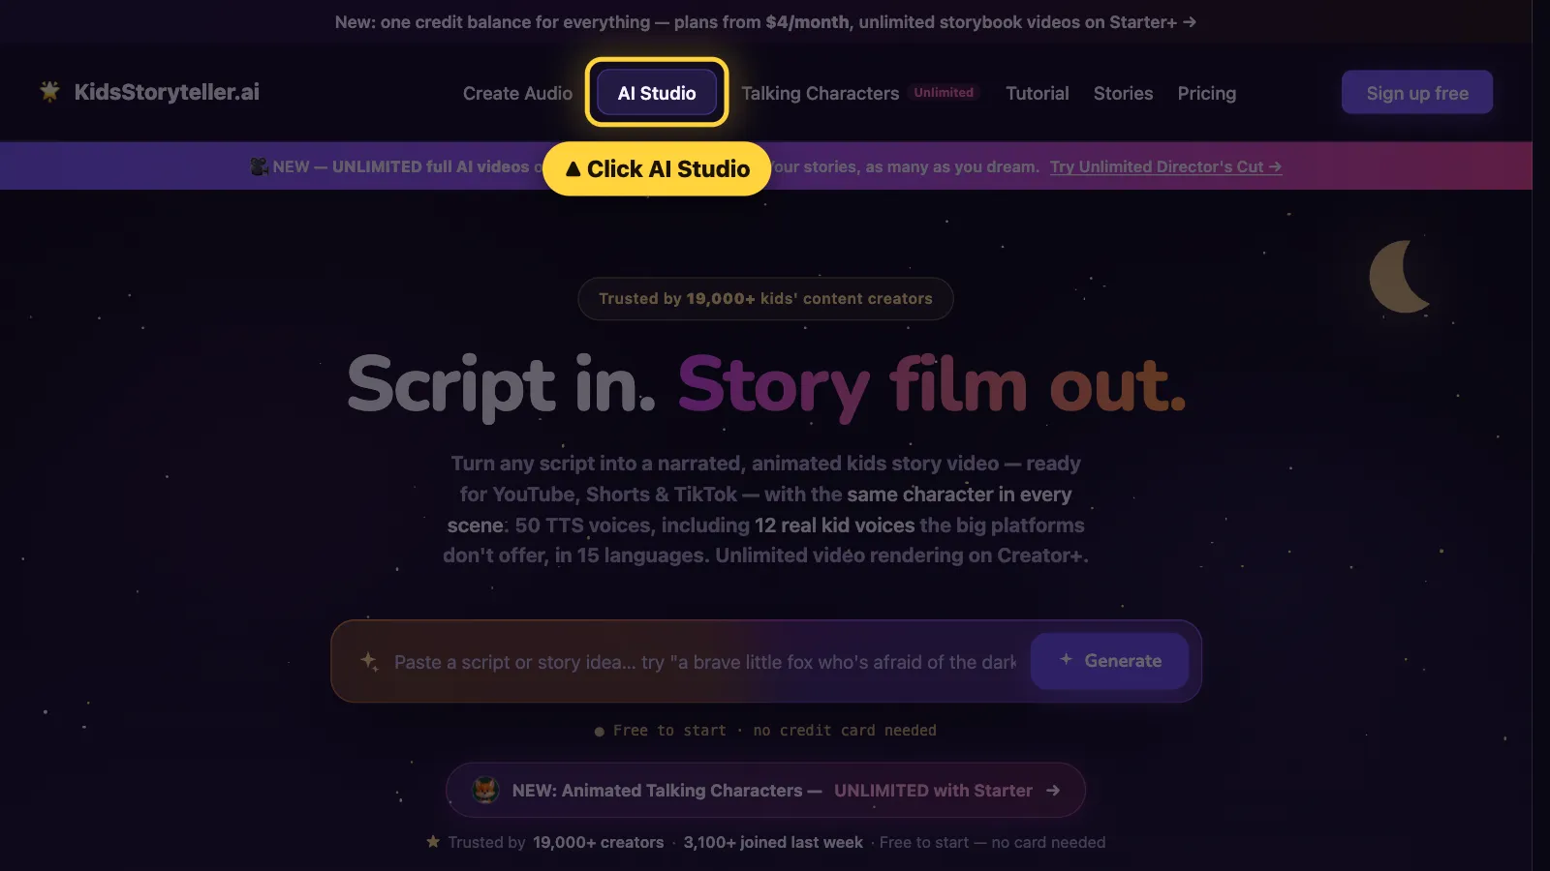Open Talking Characters nav item

pos(820,93)
